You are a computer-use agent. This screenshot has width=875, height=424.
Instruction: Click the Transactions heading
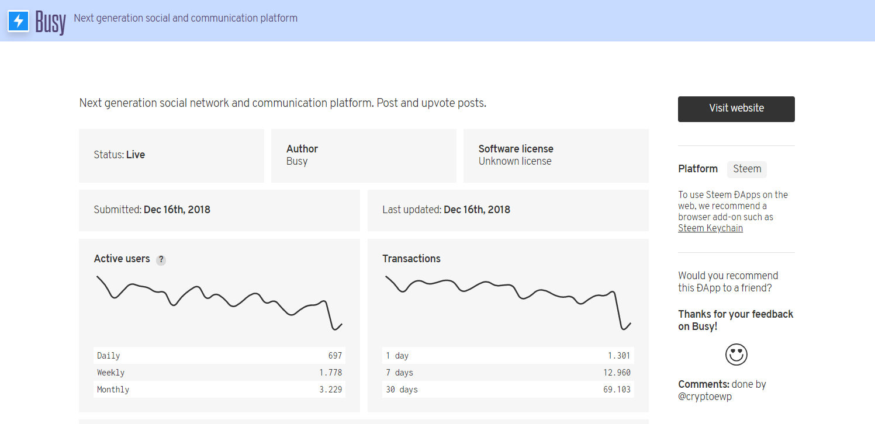point(411,259)
